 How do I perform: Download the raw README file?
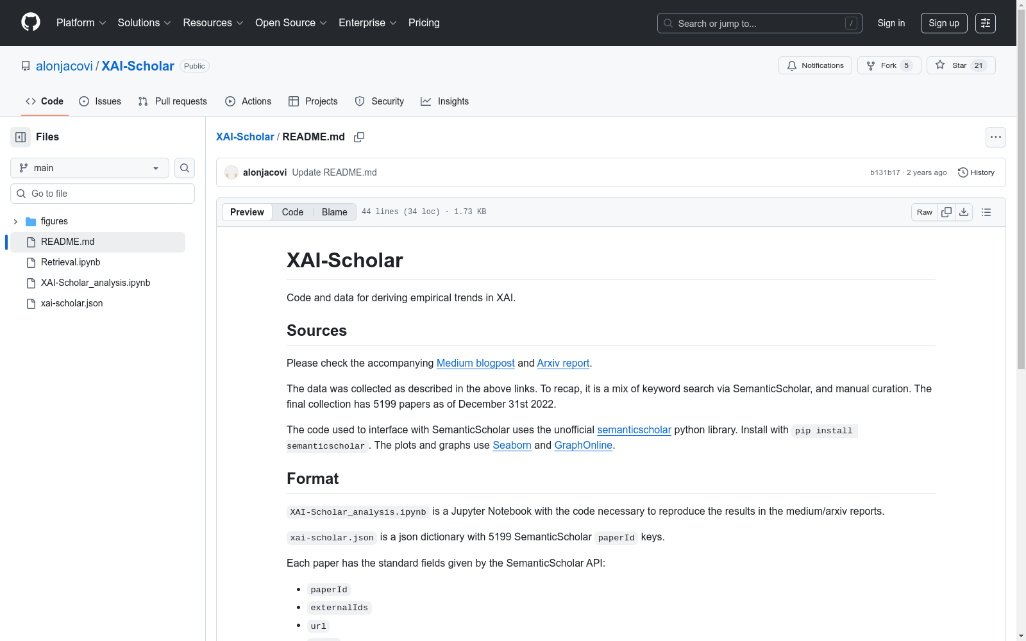click(x=964, y=212)
